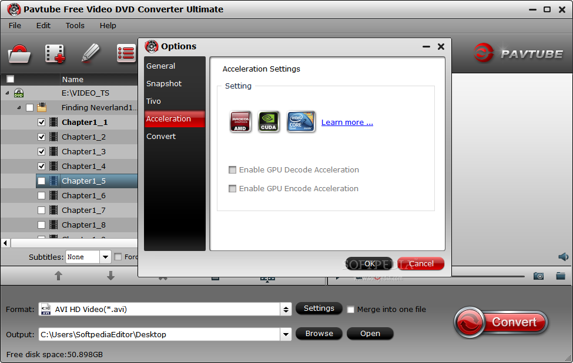Take a snapshot with the camera icon
The height and width of the screenshot is (363, 573).
point(538,276)
